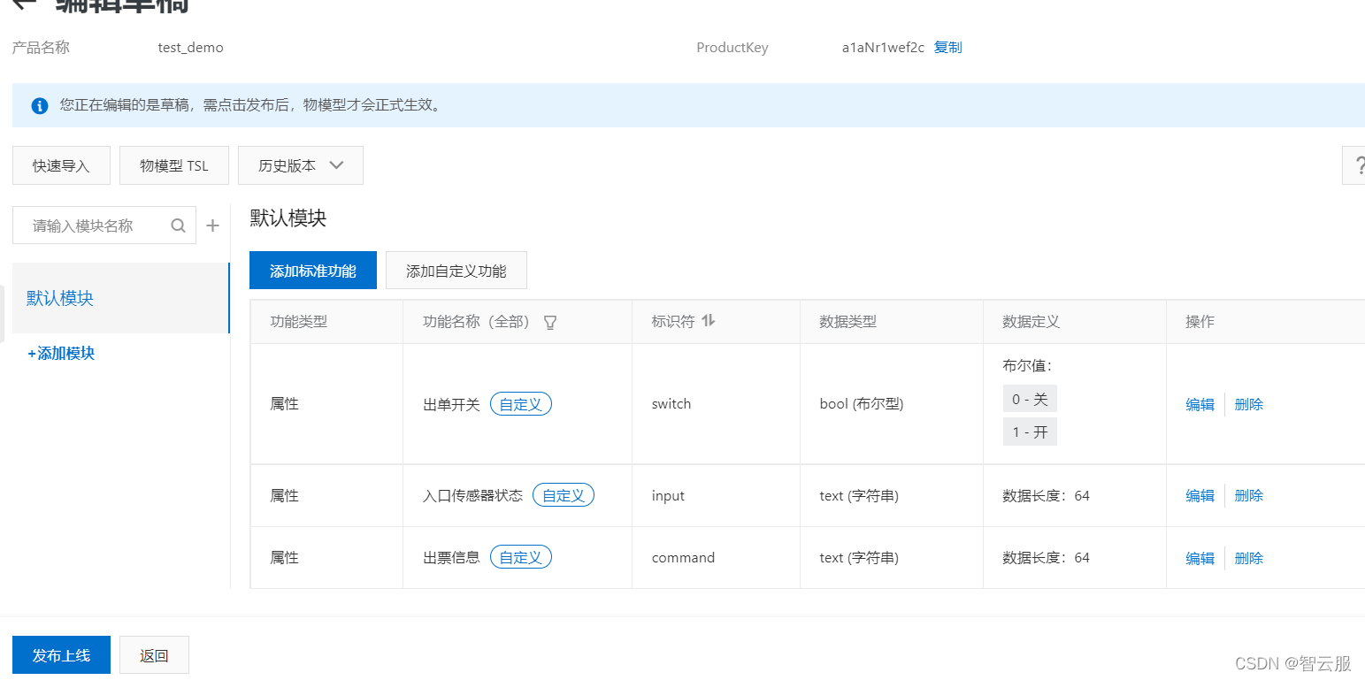The width and height of the screenshot is (1365, 680).
Task: Delete the 出单开关 property
Action: tap(1248, 404)
